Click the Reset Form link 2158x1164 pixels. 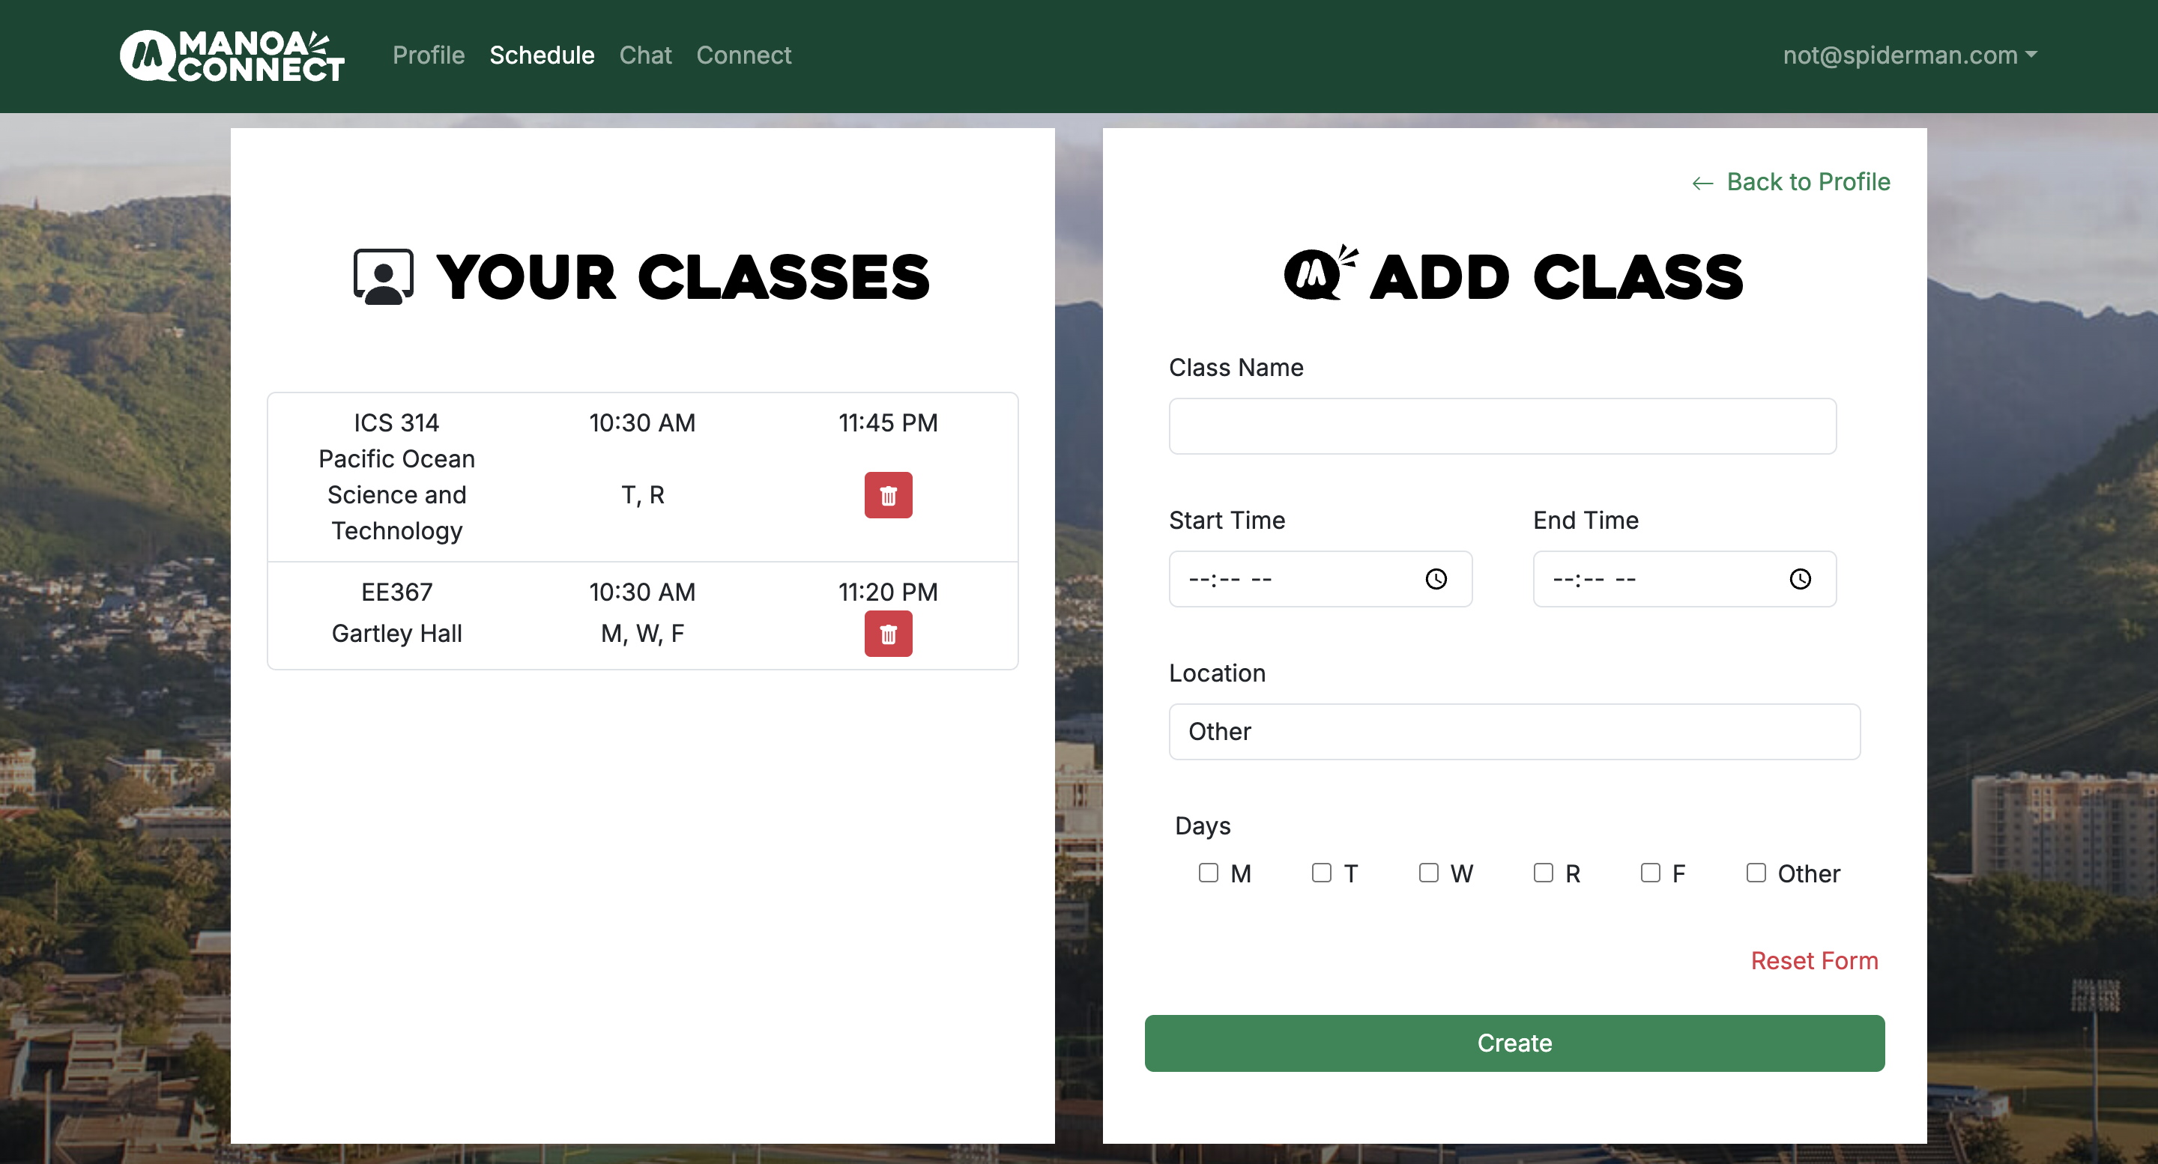coord(1813,960)
